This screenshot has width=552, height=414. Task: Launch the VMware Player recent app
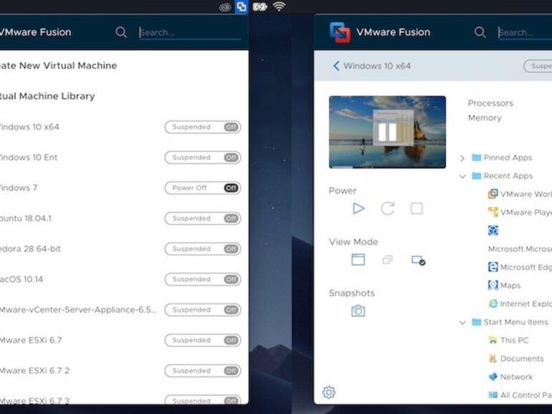(x=520, y=212)
